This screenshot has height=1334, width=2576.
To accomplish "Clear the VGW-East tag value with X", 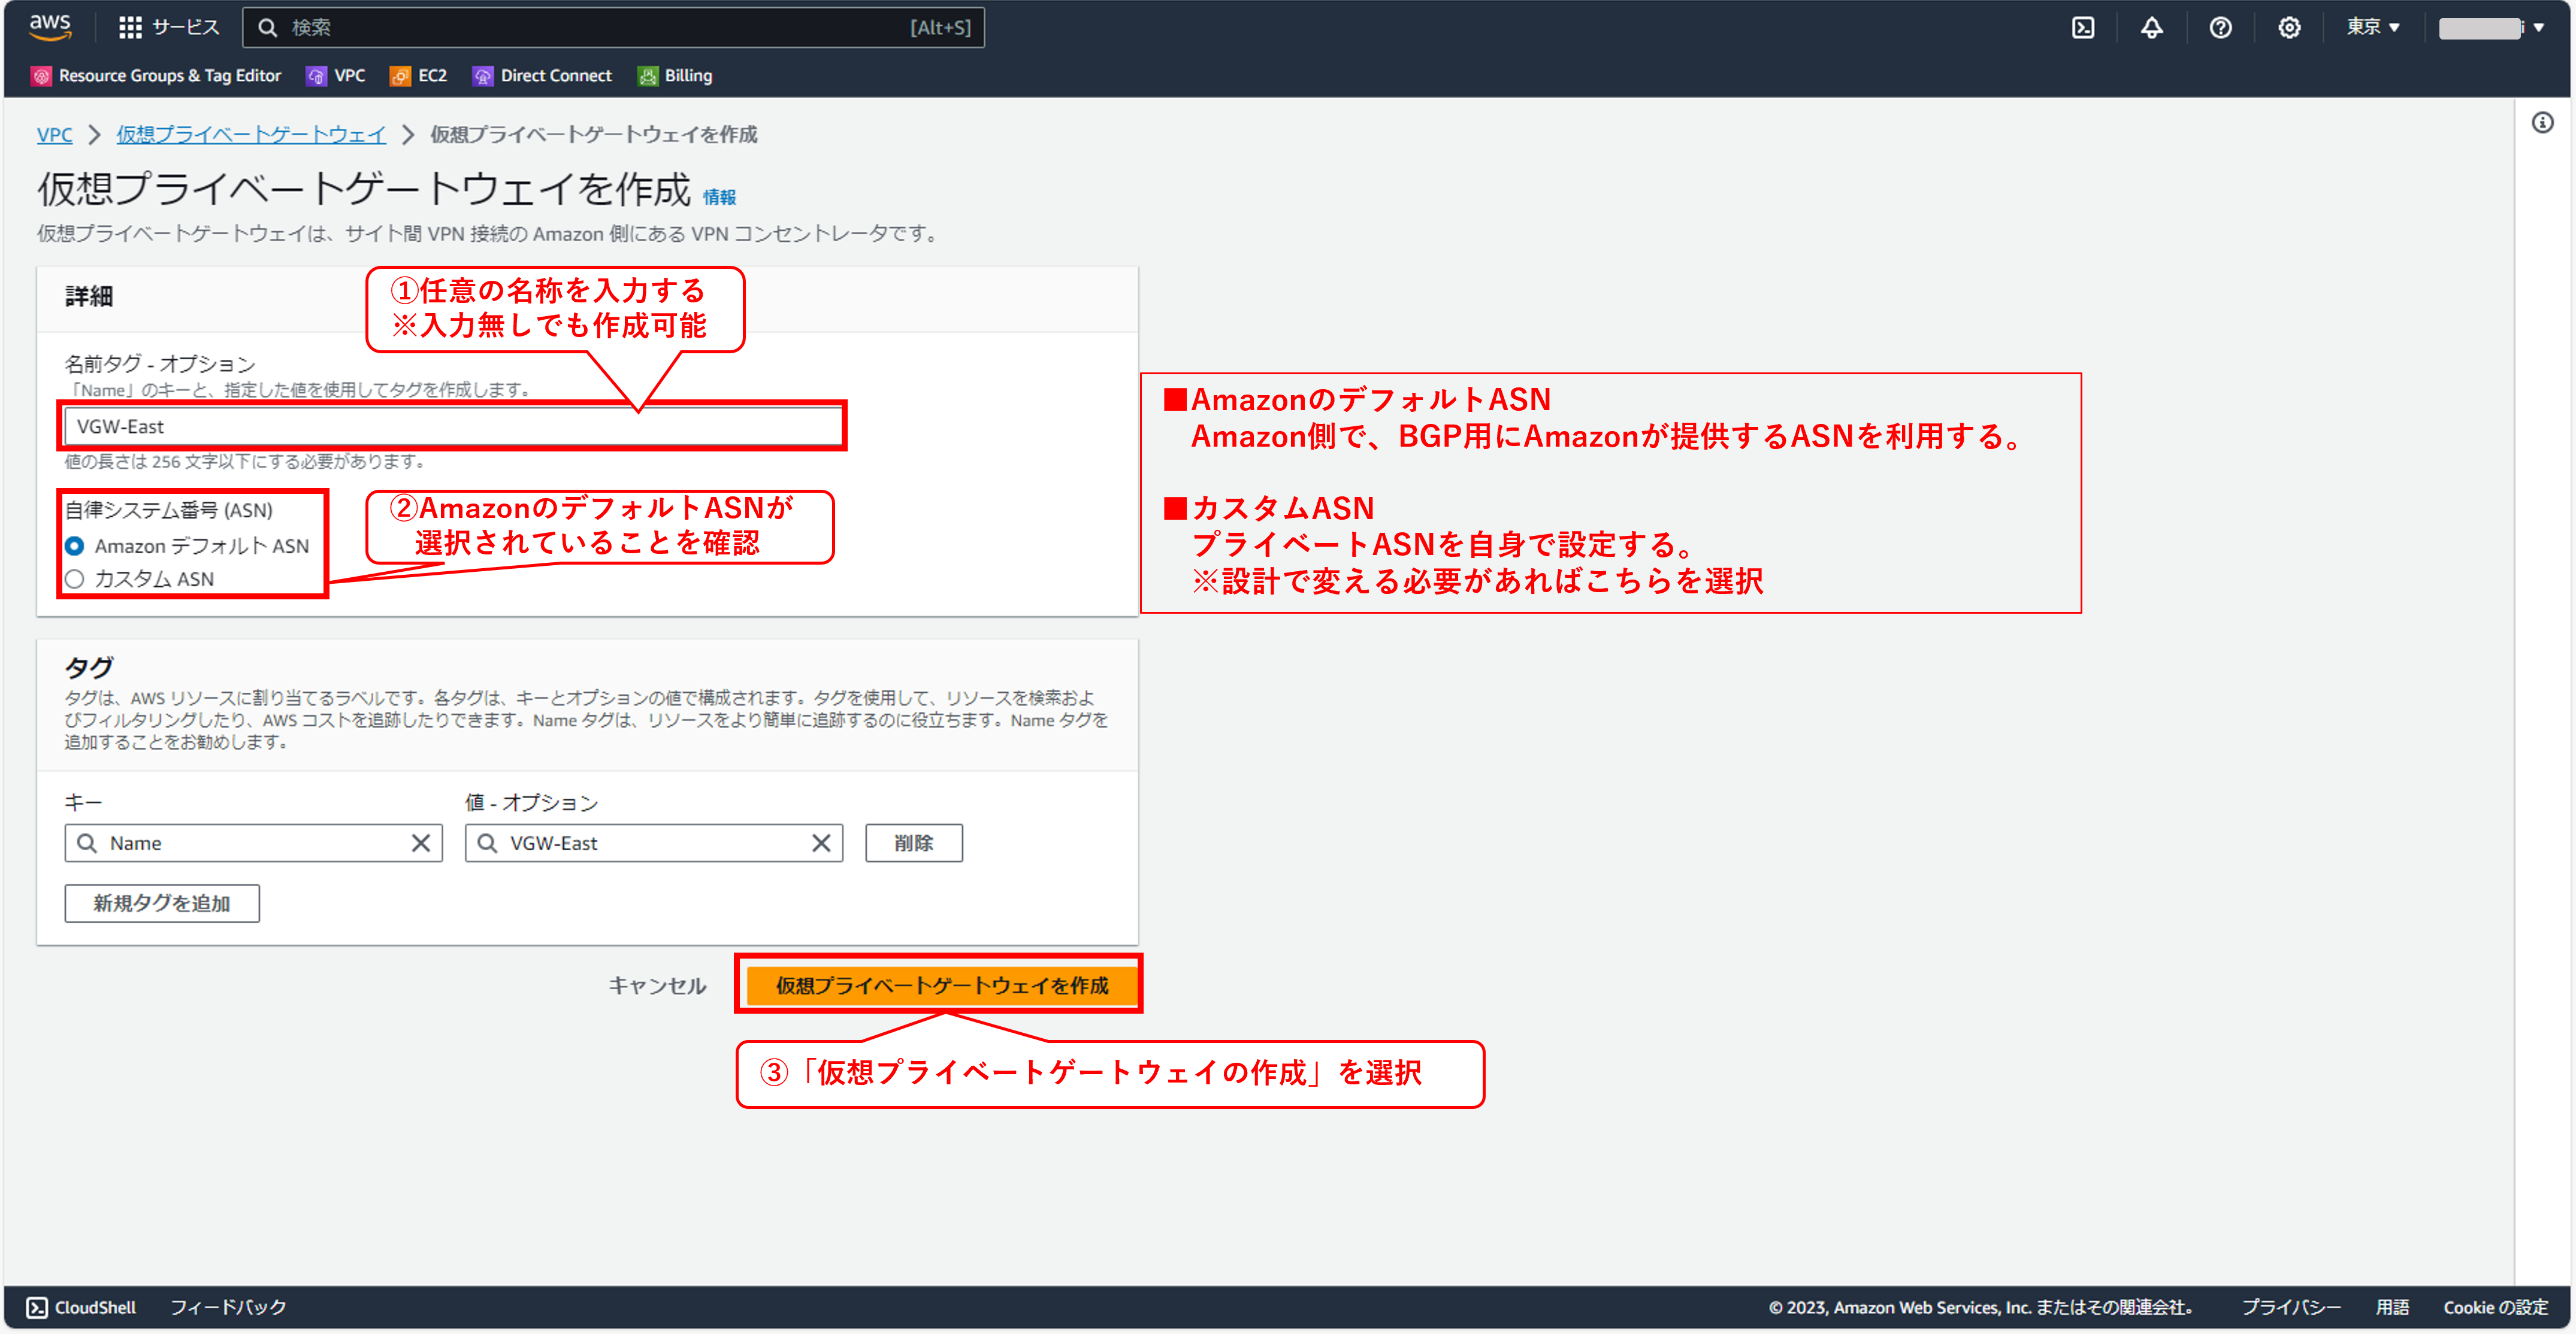I will point(821,844).
